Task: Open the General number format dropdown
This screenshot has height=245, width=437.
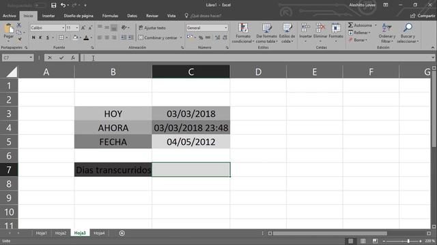Action: (x=226, y=28)
